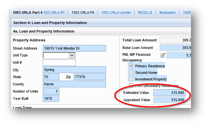Viewport: 209px width, 126px height.
Task: Click the Base Loan Amount field
Action: (x=175, y=48)
